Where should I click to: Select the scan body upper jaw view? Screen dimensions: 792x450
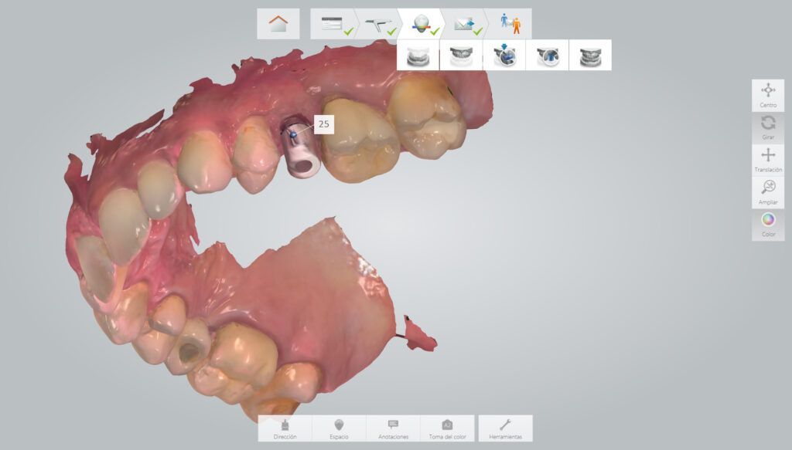(504, 56)
